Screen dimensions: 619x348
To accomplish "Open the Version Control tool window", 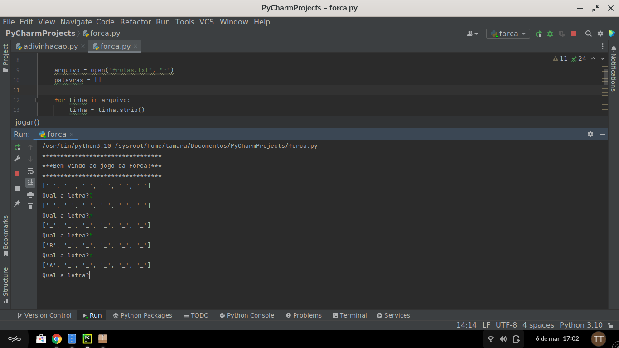I will (44, 315).
